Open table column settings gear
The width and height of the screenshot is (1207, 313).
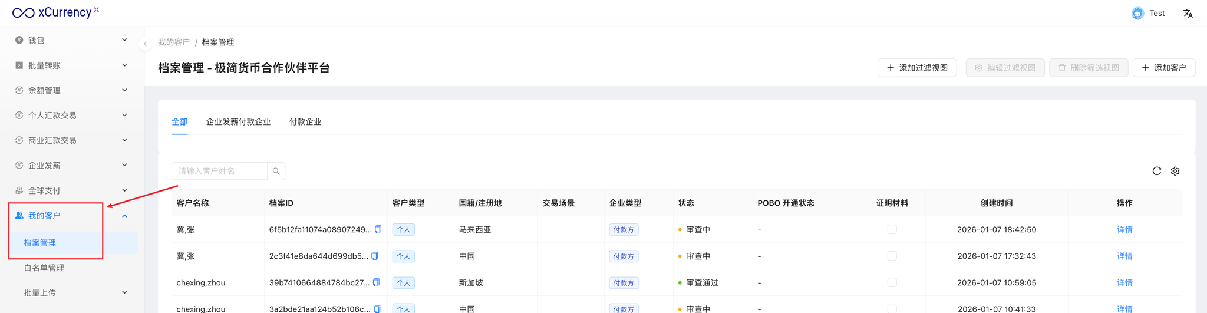point(1175,171)
